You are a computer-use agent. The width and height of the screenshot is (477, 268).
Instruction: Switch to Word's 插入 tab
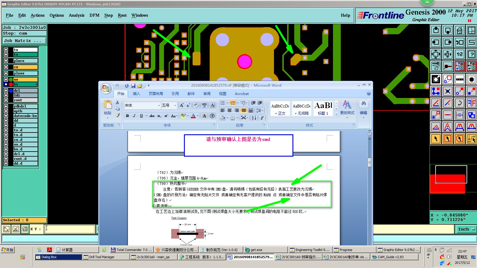136,94
